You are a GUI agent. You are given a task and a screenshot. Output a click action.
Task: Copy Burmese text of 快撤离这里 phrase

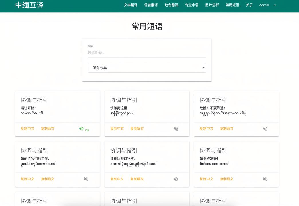tap(137, 129)
